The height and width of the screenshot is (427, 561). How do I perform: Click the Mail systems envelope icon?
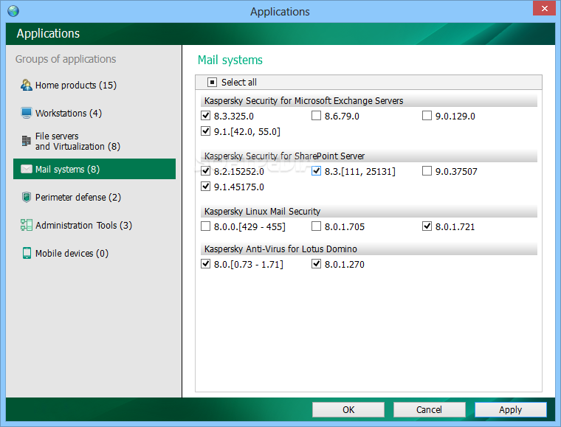click(x=27, y=169)
